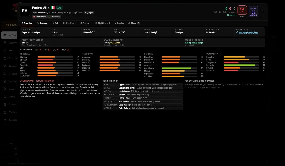This screenshot has width=285, height=166.
Task: Click the Hot-headed personality value
Action: 211,32
